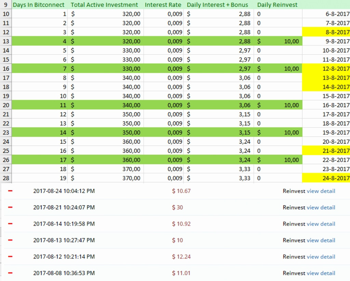The width and height of the screenshot is (350, 281).
Task: Select the 'Days In Bitconnect' header cell
Action: click(40, 5)
